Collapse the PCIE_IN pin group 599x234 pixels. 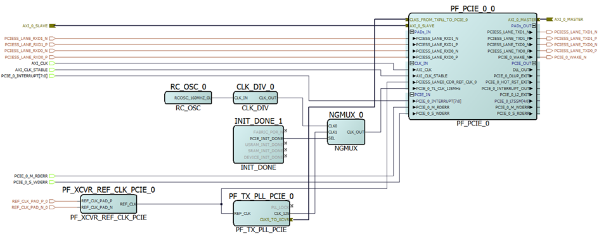coord(412,94)
